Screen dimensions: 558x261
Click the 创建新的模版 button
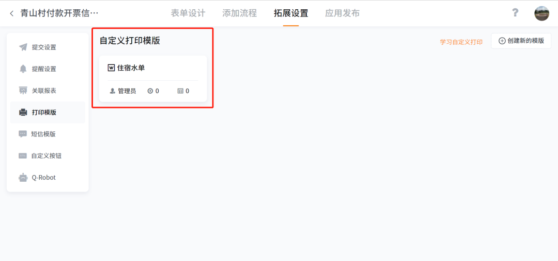[x=521, y=41]
